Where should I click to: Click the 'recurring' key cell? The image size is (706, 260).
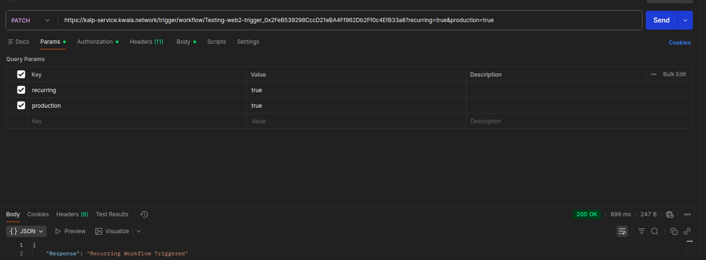pyautogui.click(x=137, y=90)
